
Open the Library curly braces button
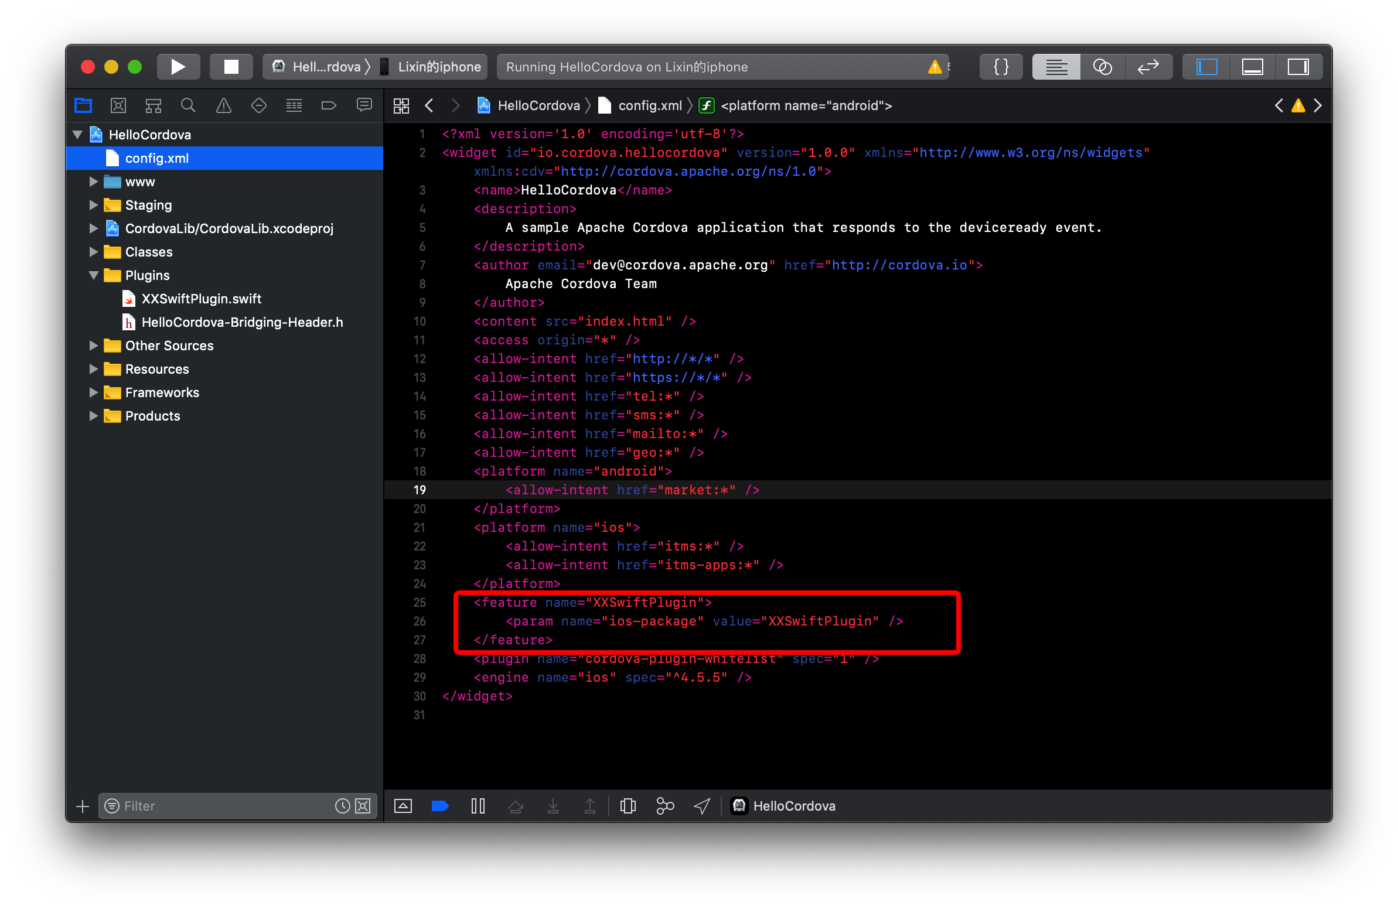[x=1001, y=67]
